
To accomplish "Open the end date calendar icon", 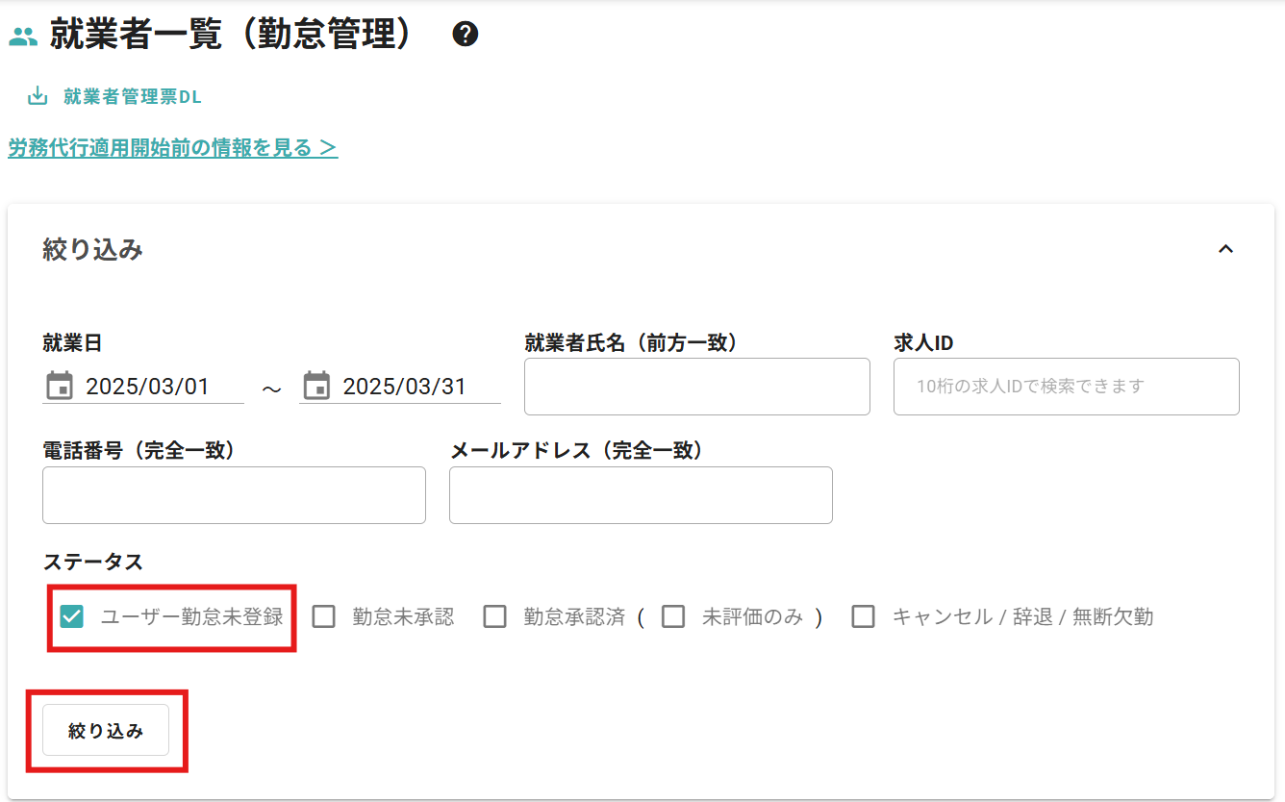I will coord(316,387).
